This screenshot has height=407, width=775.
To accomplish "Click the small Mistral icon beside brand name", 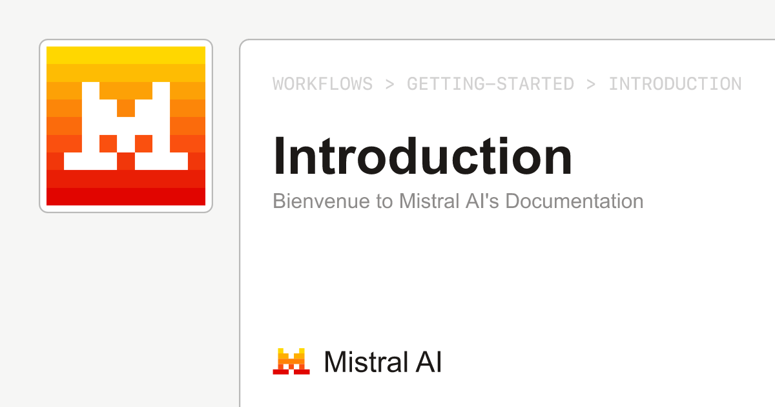I will pos(291,362).
